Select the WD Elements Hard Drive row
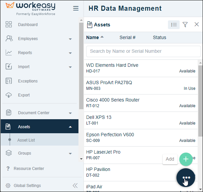Viewport: 203px width, 192px height. [141, 68]
